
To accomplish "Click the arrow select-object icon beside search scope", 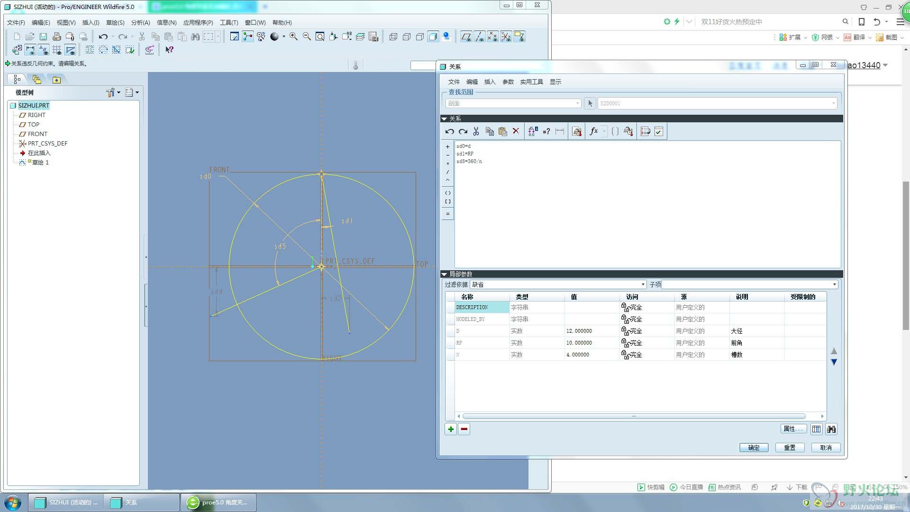I will coord(590,103).
